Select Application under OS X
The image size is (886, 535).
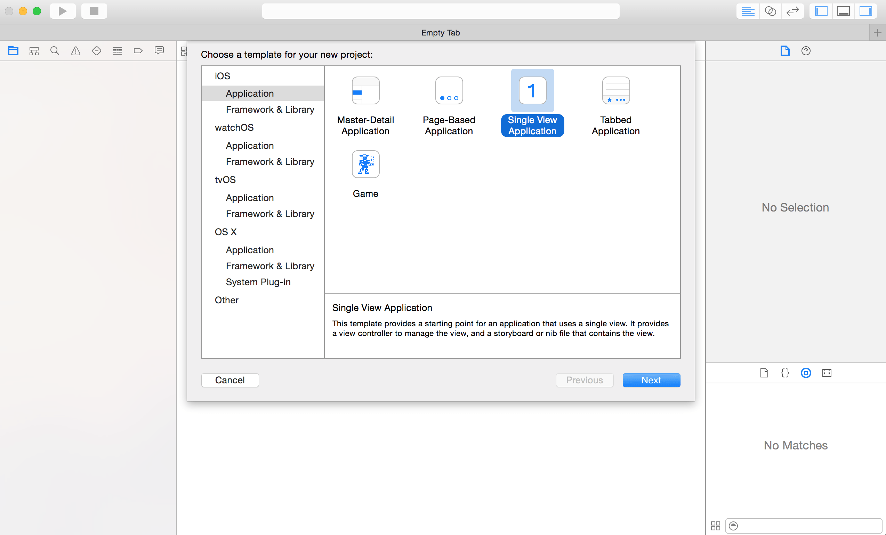click(250, 250)
